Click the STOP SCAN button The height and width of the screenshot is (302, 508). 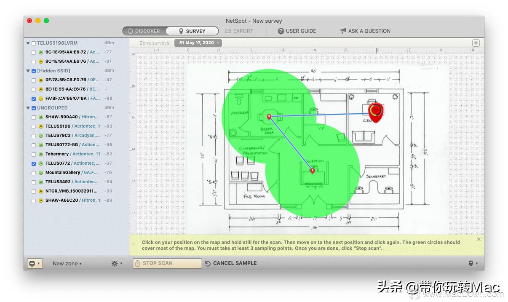[x=167, y=263]
